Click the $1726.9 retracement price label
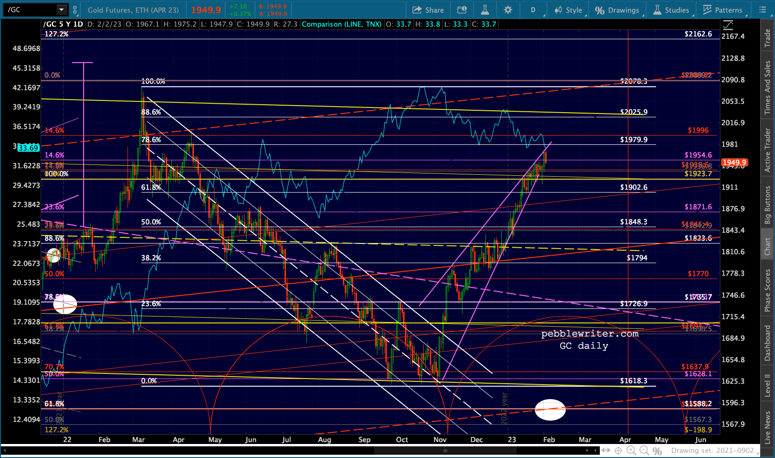 pyautogui.click(x=634, y=303)
